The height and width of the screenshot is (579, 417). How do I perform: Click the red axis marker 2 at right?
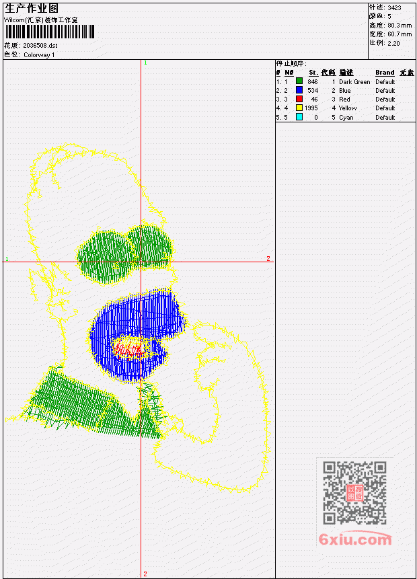(268, 258)
